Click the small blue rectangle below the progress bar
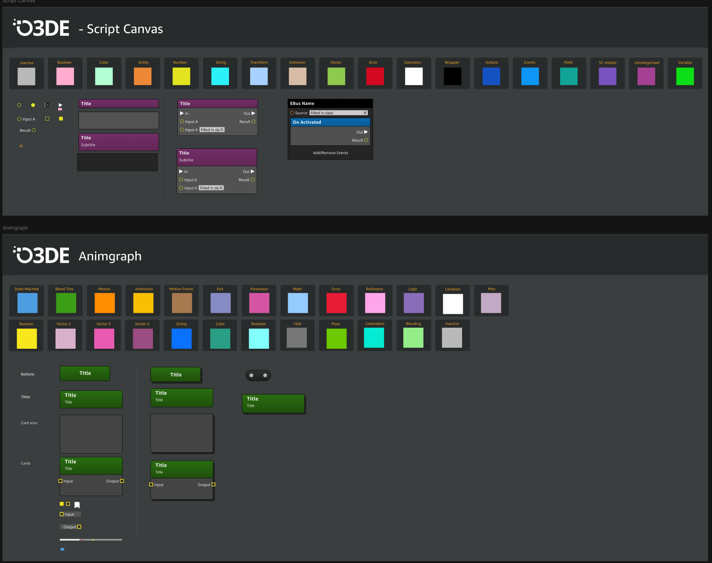The height and width of the screenshot is (563, 712). coord(62,549)
